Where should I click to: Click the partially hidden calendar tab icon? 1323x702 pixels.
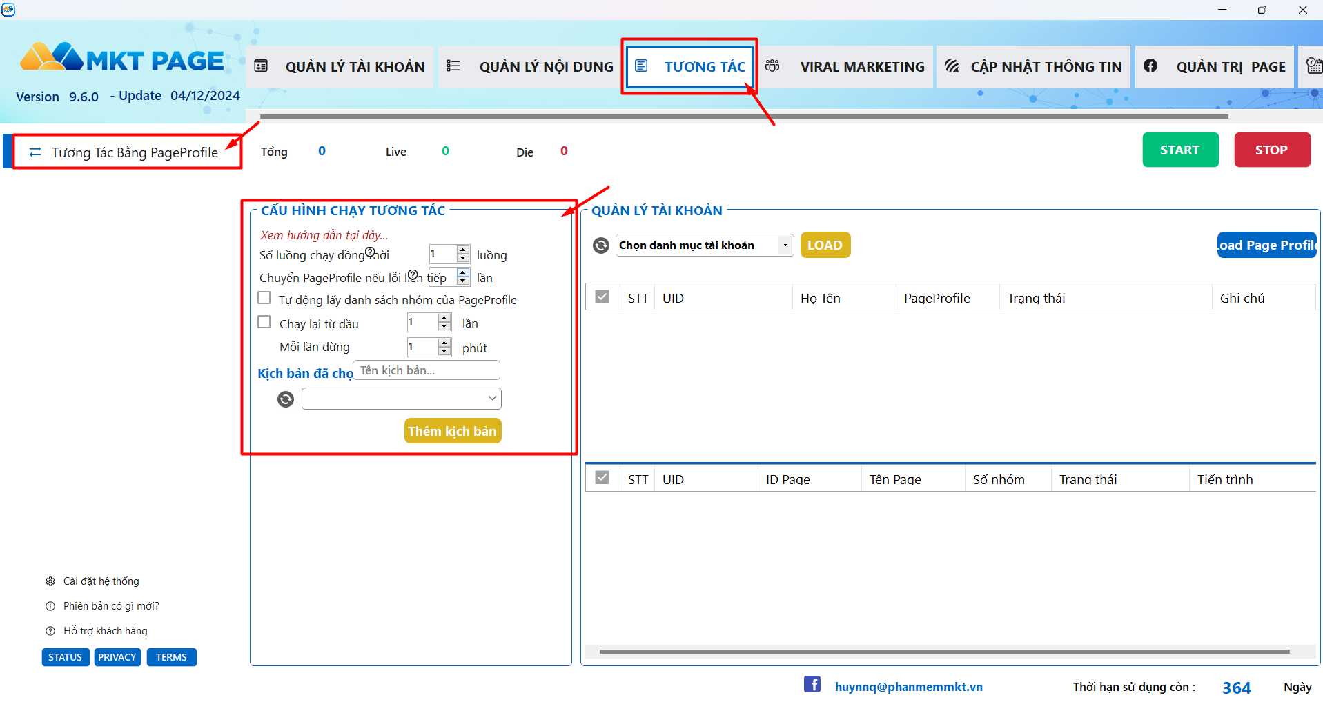[1314, 66]
